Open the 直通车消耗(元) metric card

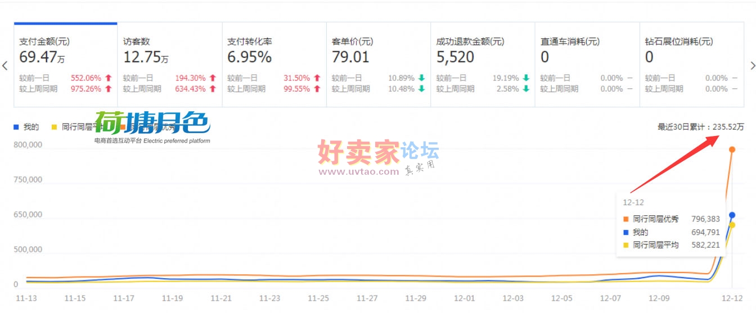pos(587,65)
